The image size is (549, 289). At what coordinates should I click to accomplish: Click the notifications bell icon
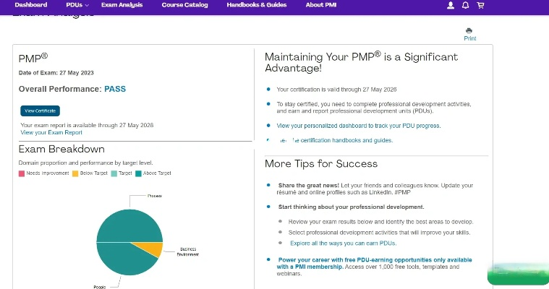pyautogui.click(x=466, y=5)
